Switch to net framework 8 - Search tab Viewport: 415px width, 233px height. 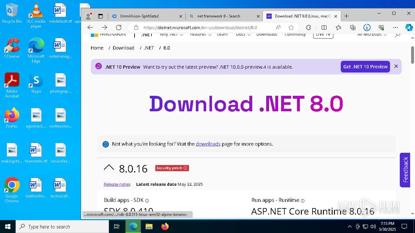coord(224,16)
